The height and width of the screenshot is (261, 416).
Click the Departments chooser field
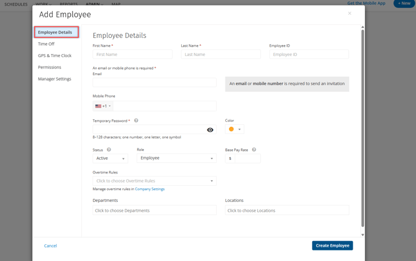[155, 211]
